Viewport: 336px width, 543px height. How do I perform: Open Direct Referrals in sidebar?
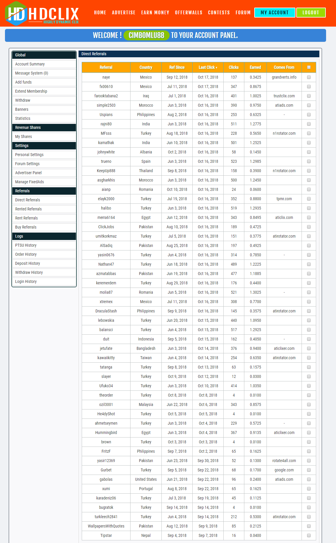[x=44, y=200]
